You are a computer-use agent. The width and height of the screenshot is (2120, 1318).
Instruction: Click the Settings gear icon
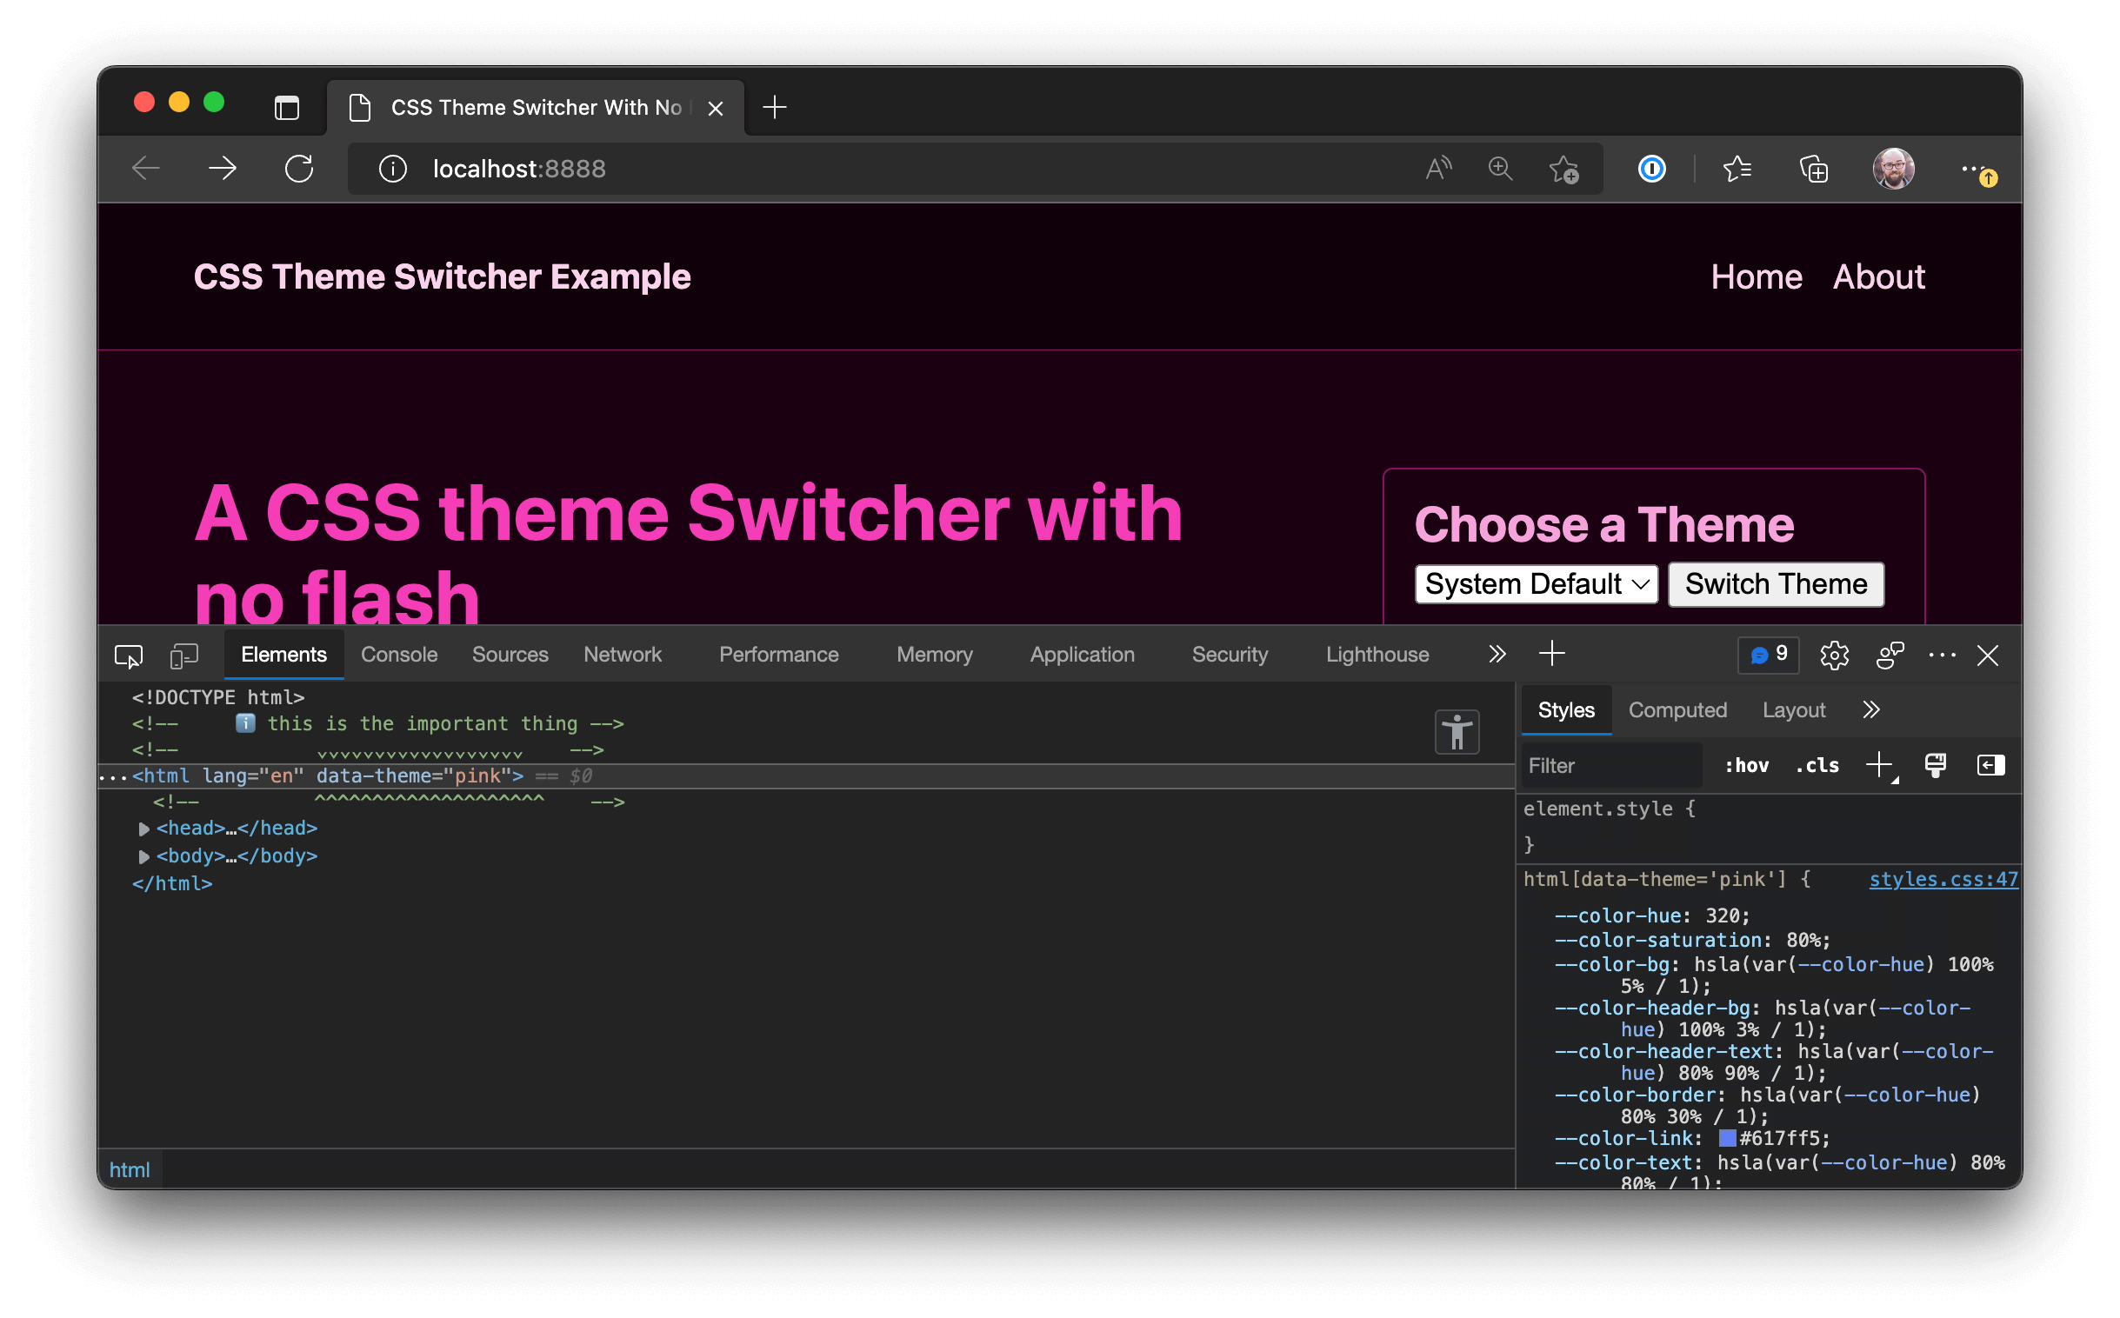[x=1835, y=655]
